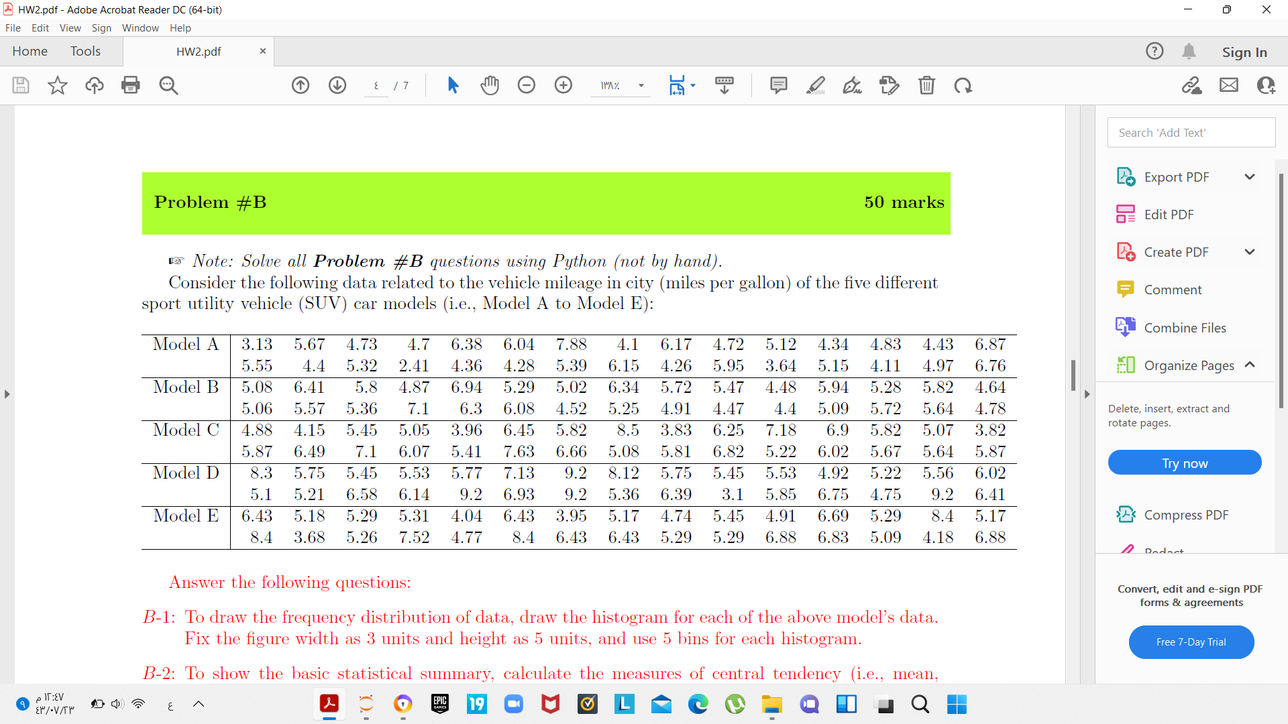Click the Free 7-Day Trial button
The height and width of the screenshot is (724, 1288).
click(x=1191, y=642)
